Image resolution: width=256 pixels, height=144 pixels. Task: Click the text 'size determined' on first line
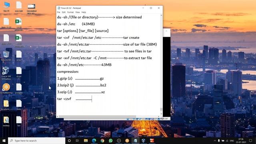click(129, 17)
